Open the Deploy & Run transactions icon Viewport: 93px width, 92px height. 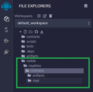coord(6,41)
